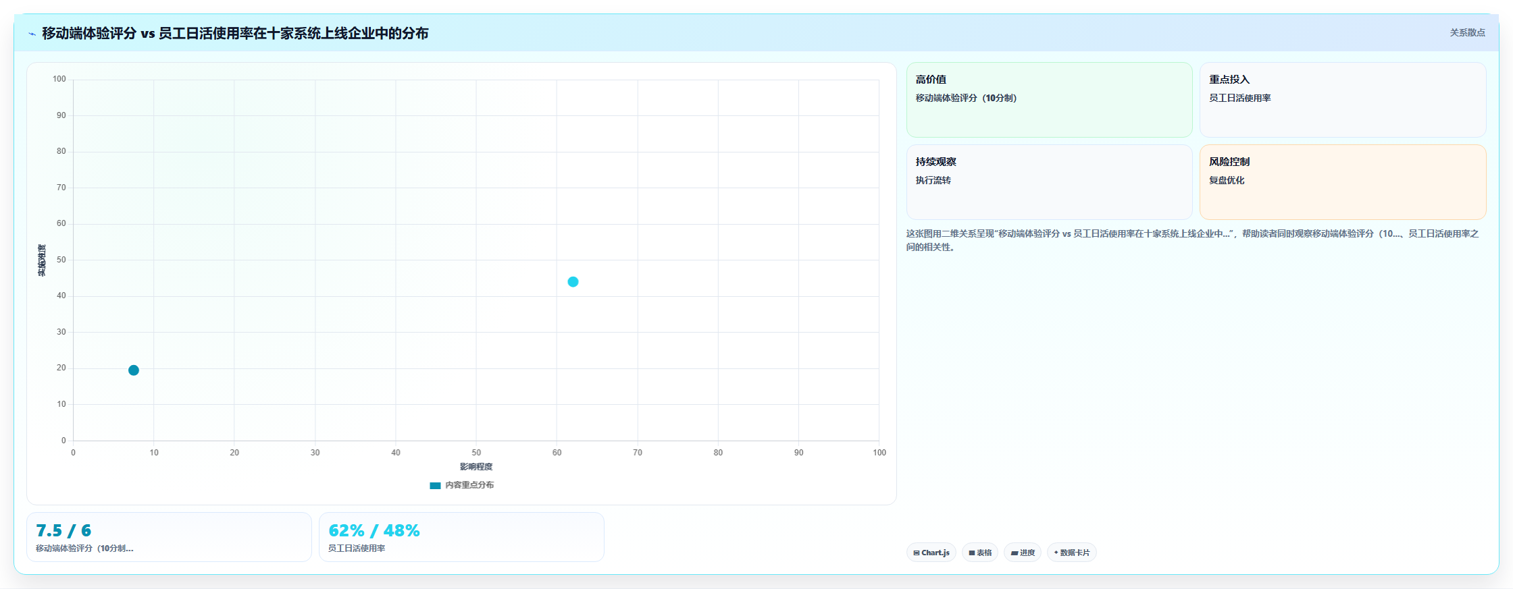Image resolution: width=1513 pixels, height=589 pixels.
Task: Select the 表格 tag chip
Action: (x=980, y=553)
